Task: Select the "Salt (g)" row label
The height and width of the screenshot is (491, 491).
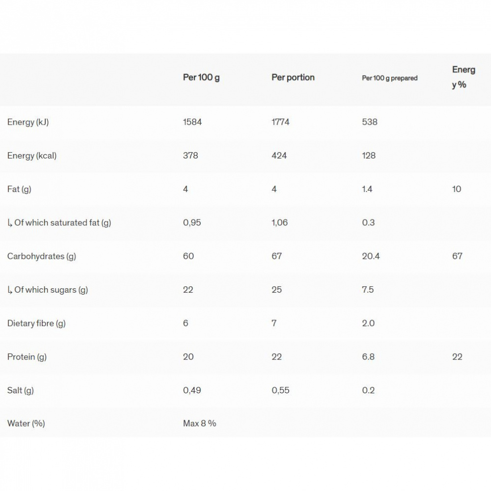Action: (x=21, y=390)
